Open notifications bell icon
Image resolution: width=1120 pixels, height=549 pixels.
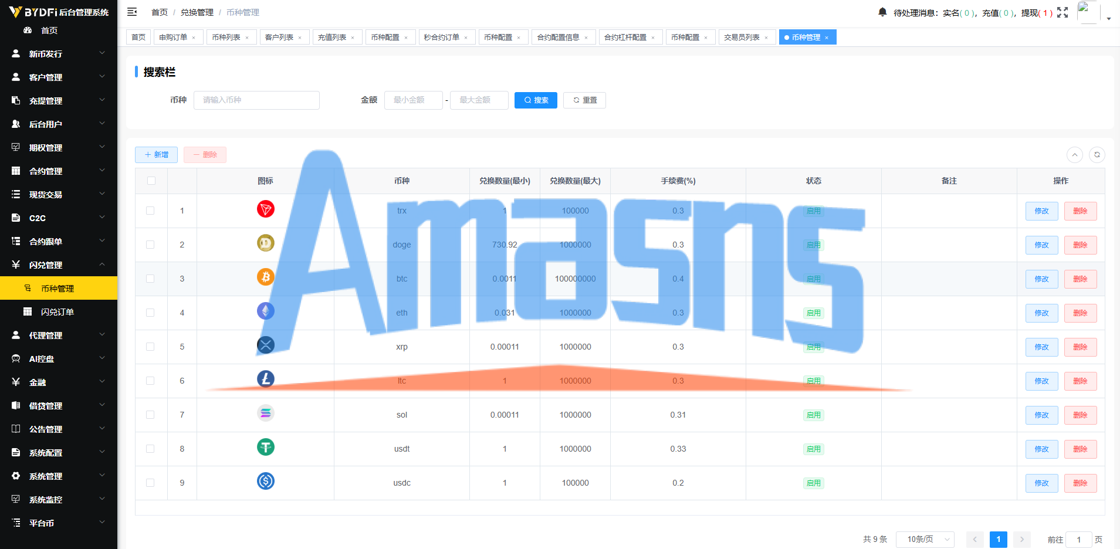click(882, 12)
